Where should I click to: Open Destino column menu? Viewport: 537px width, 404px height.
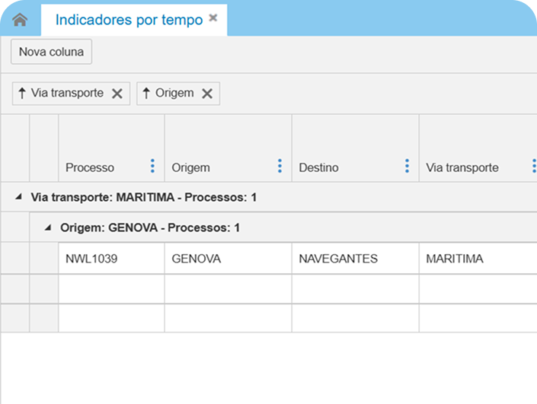(407, 166)
